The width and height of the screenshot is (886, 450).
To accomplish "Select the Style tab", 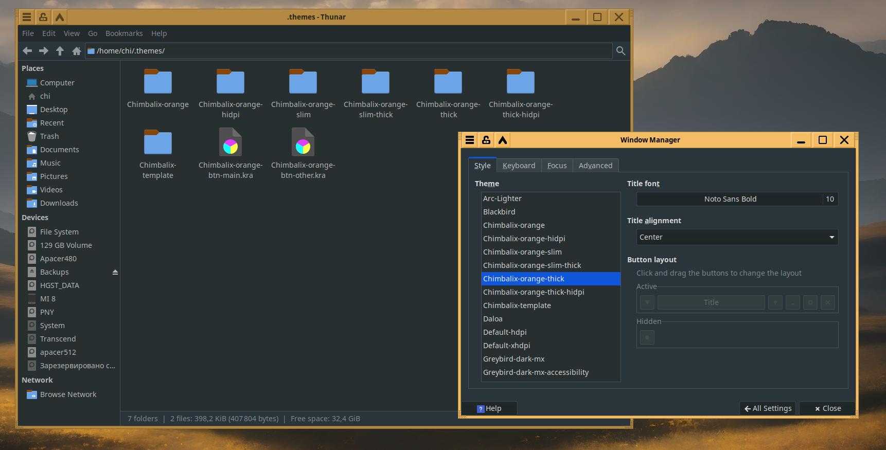I will (x=483, y=166).
